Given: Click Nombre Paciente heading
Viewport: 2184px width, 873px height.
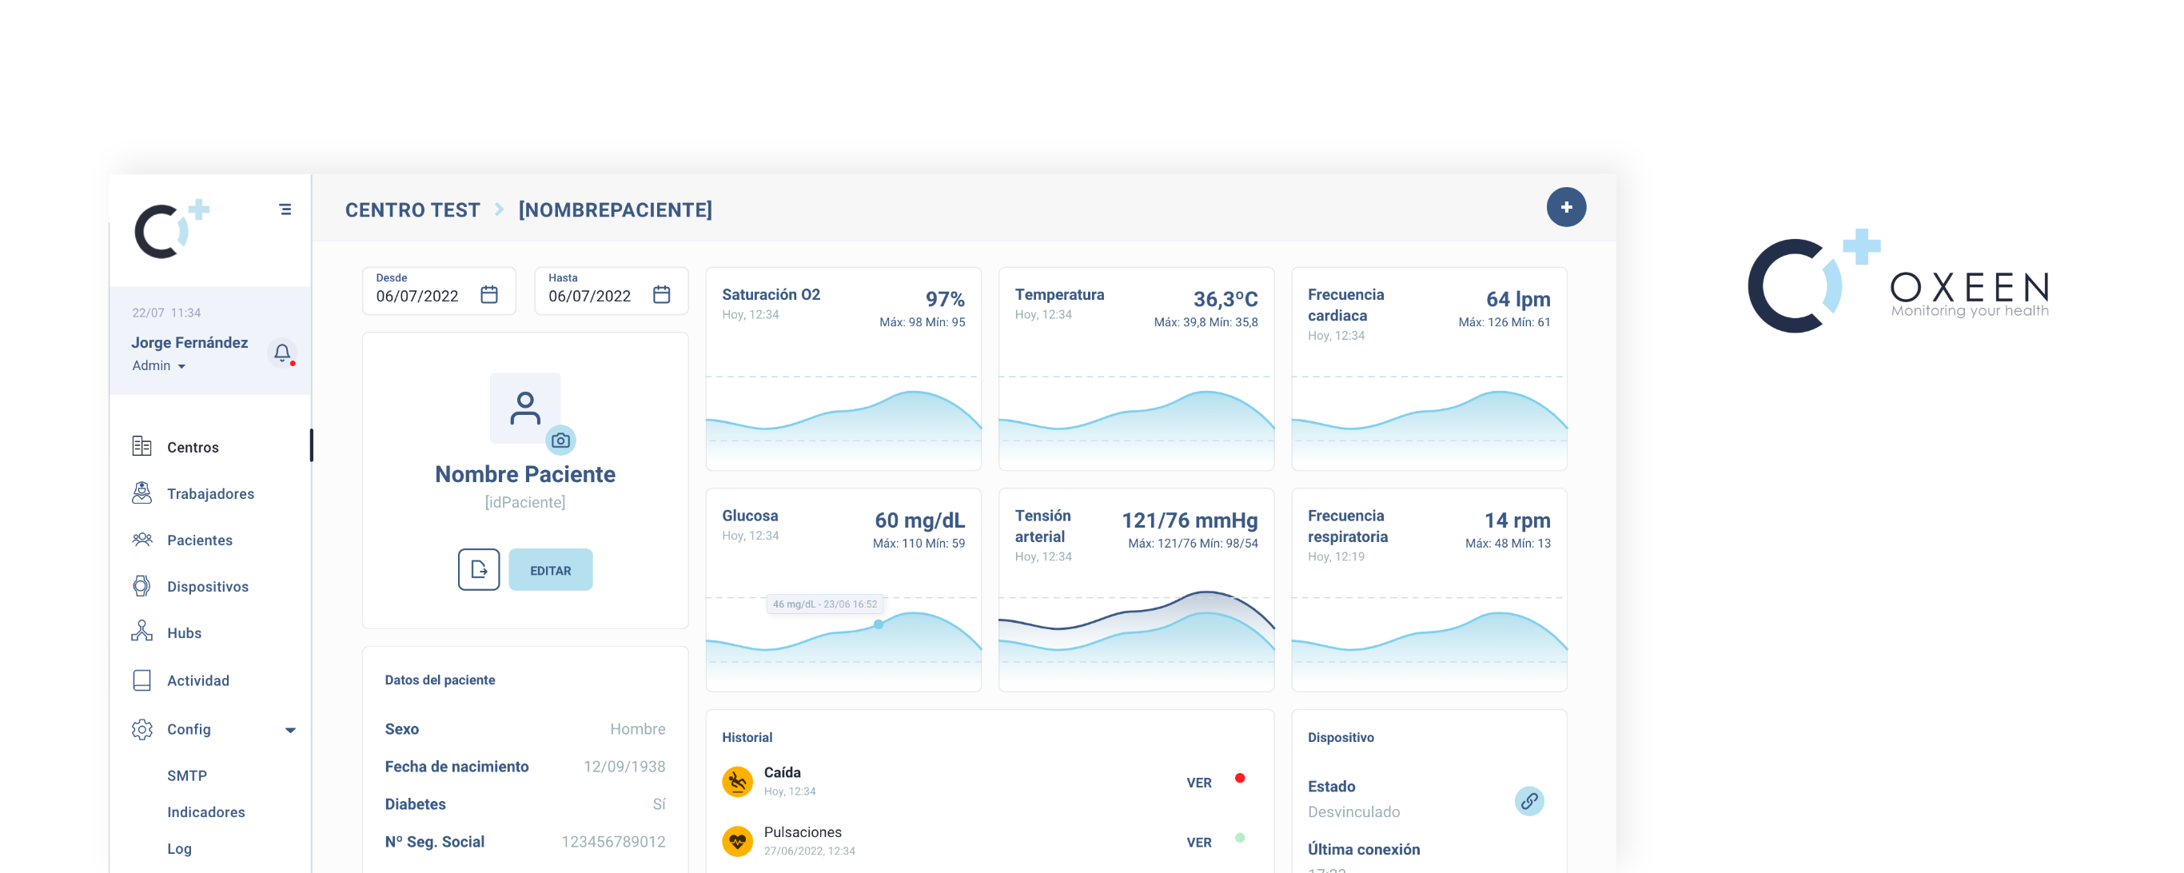Looking at the screenshot, I should pyautogui.click(x=524, y=474).
